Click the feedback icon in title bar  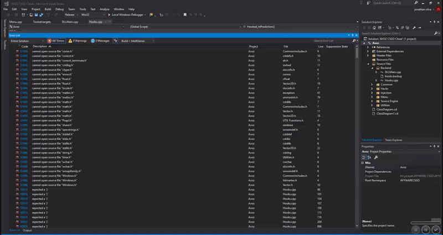pos(368,3)
